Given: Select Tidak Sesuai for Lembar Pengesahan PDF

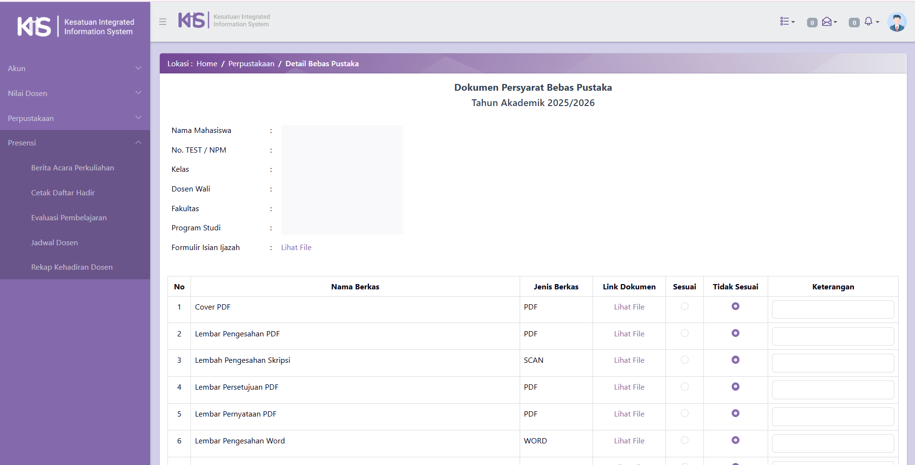Looking at the screenshot, I should (735, 333).
